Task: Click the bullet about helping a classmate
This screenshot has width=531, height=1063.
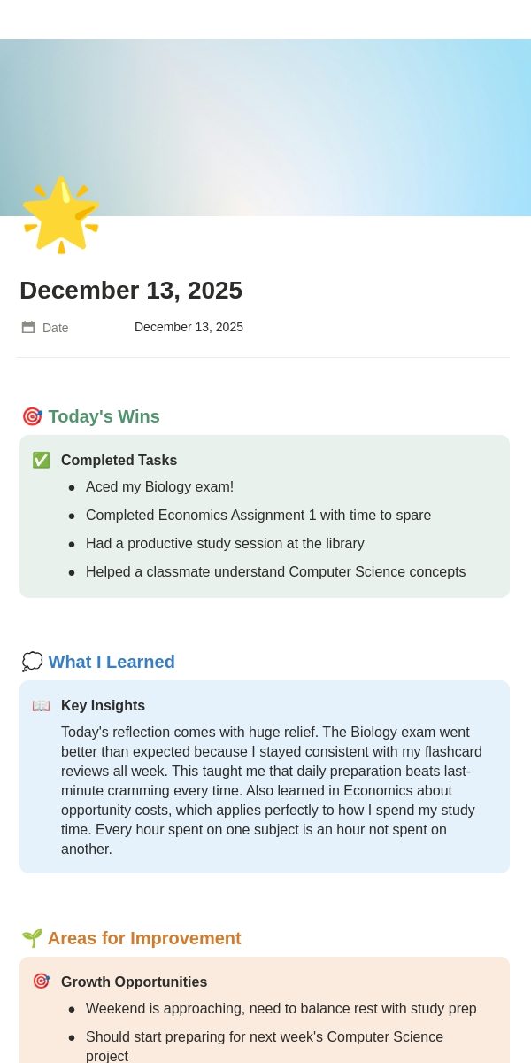Action: pos(275,572)
